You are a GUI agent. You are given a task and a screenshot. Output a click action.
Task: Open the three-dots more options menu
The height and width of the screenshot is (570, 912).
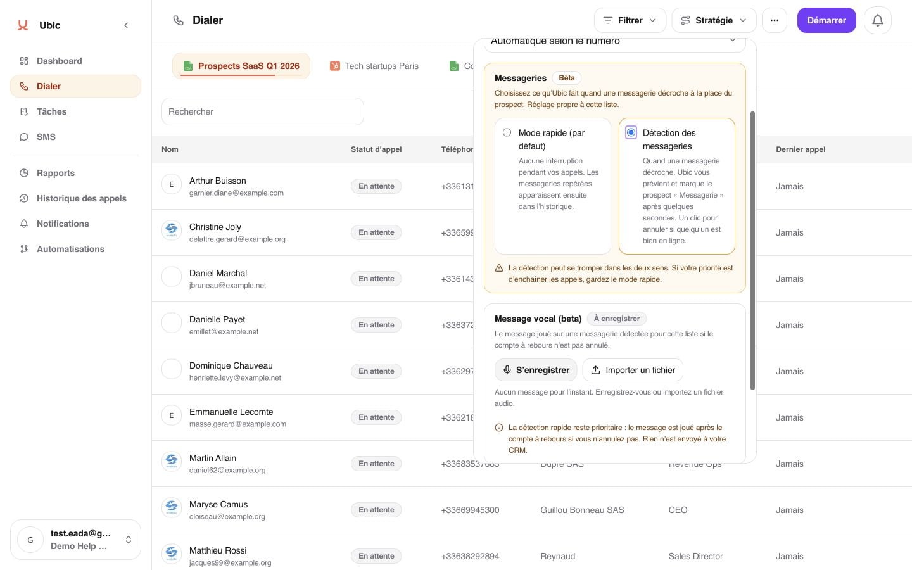coord(774,20)
